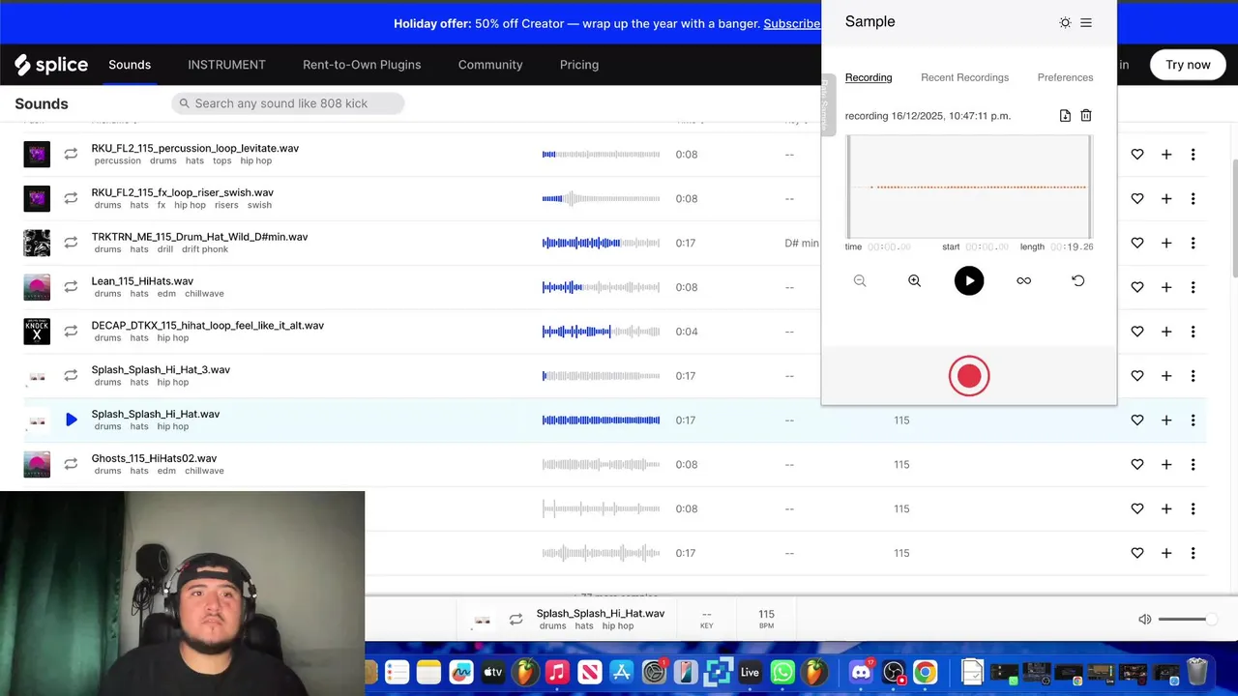This screenshot has height=696, width=1238.
Task: Click the Try now button
Action: pyautogui.click(x=1188, y=65)
